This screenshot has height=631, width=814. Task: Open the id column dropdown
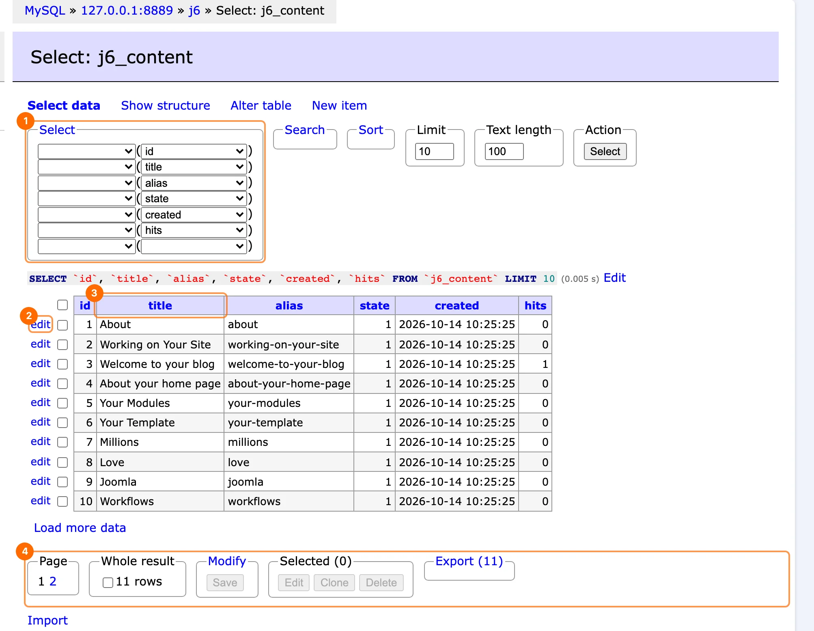tap(194, 151)
